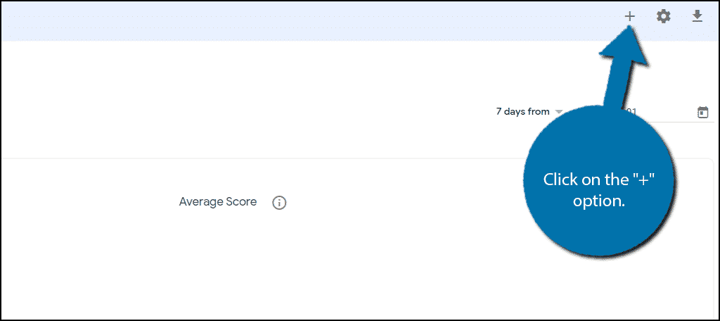This screenshot has height=321, width=720.
Task: Click the partially hidden date value
Action: (x=631, y=112)
